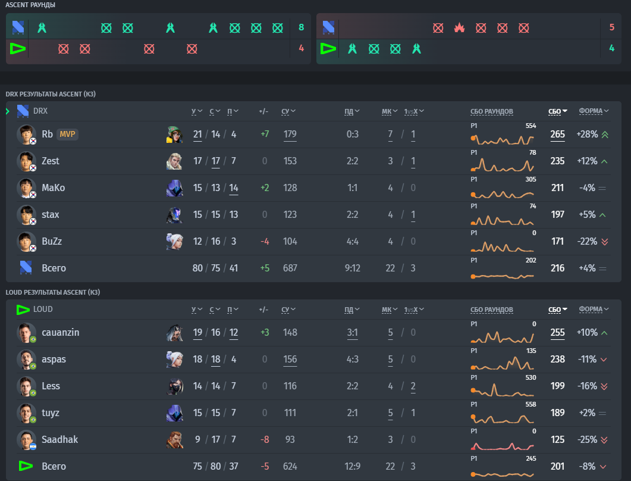The image size is (631, 481).
Task: Select Saadhak's agent portrait icon
Action: tap(175, 440)
